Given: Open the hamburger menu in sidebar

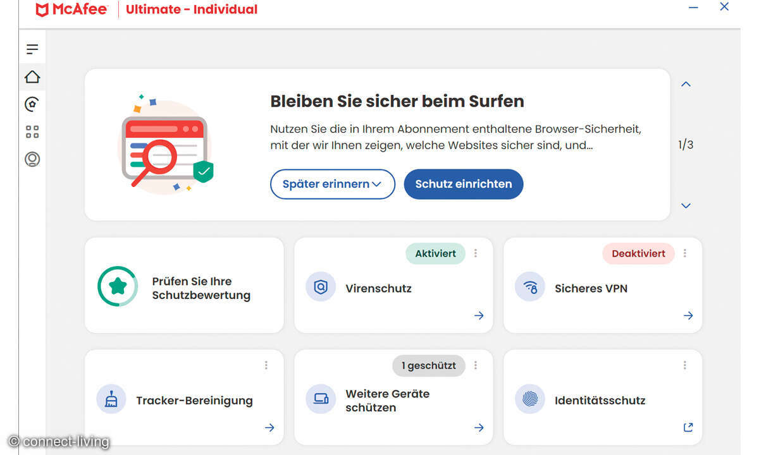Looking at the screenshot, I should click(32, 49).
